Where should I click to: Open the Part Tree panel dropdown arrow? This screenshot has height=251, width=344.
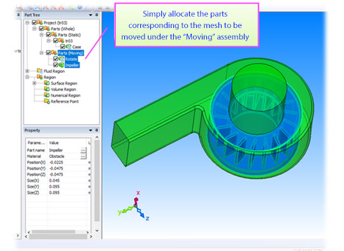point(90,15)
